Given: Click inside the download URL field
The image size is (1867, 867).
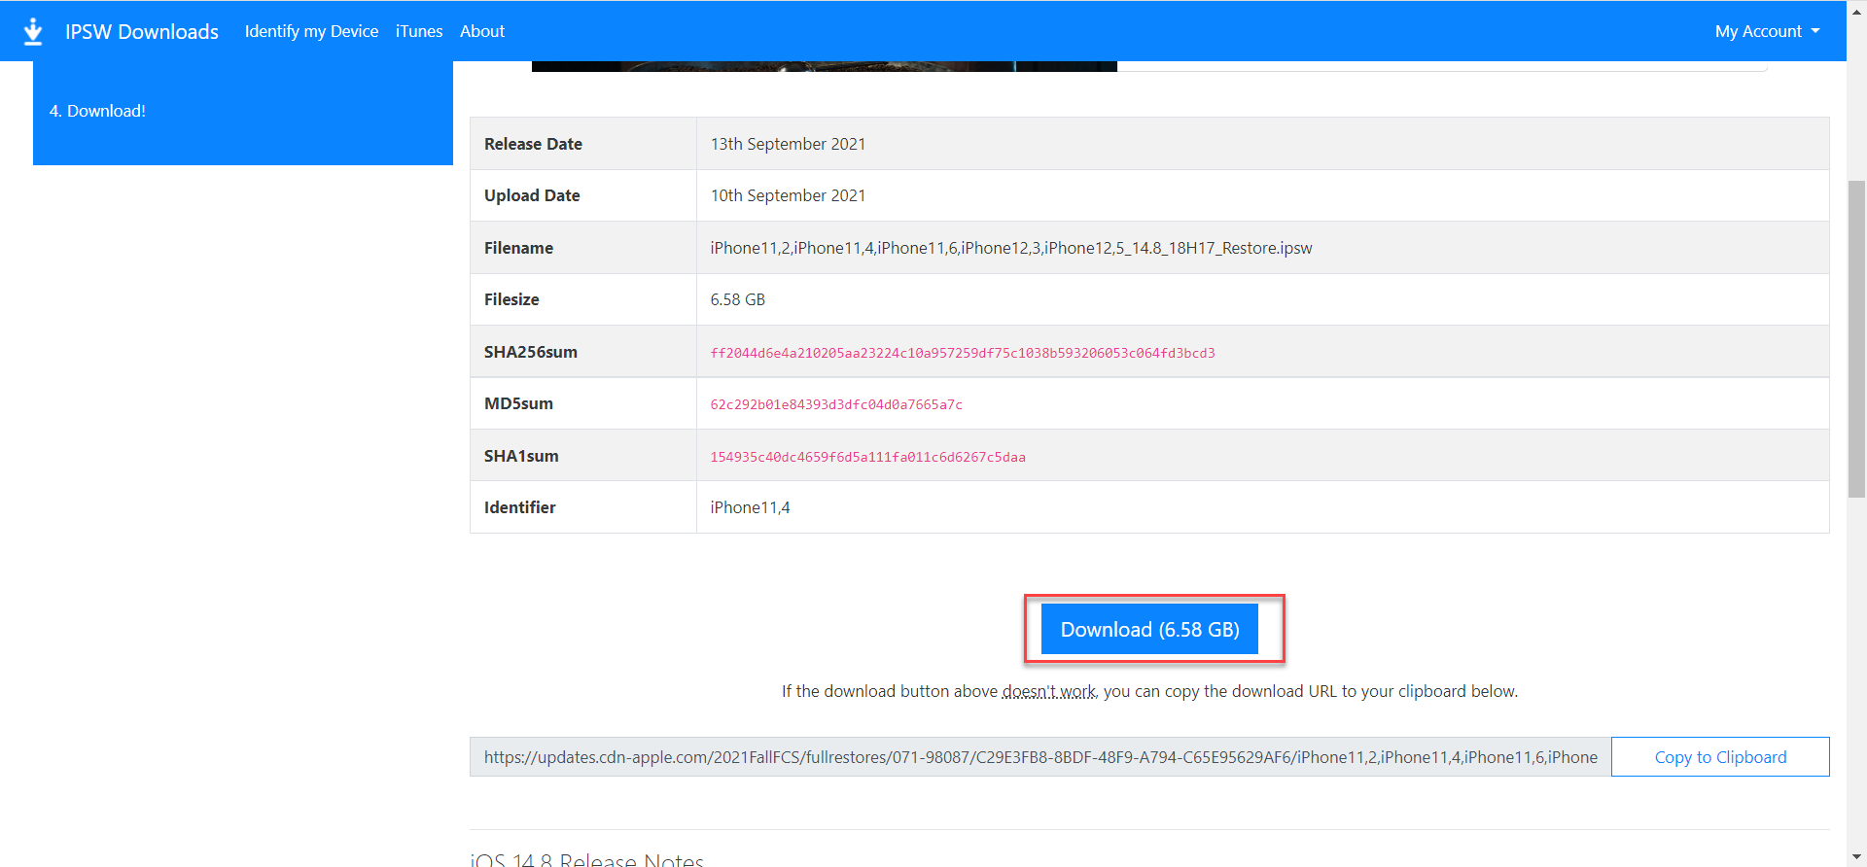Looking at the screenshot, I should (1039, 757).
